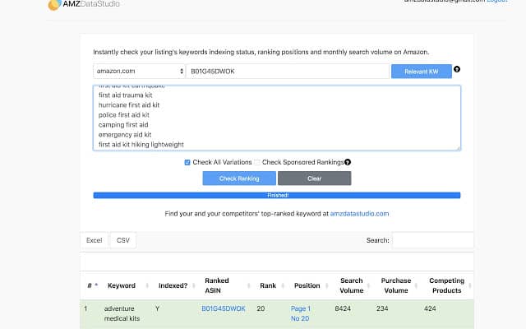The image size is (526, 329).
Task: Click the 424 competing products cell
Action: (x=430, y=308)
